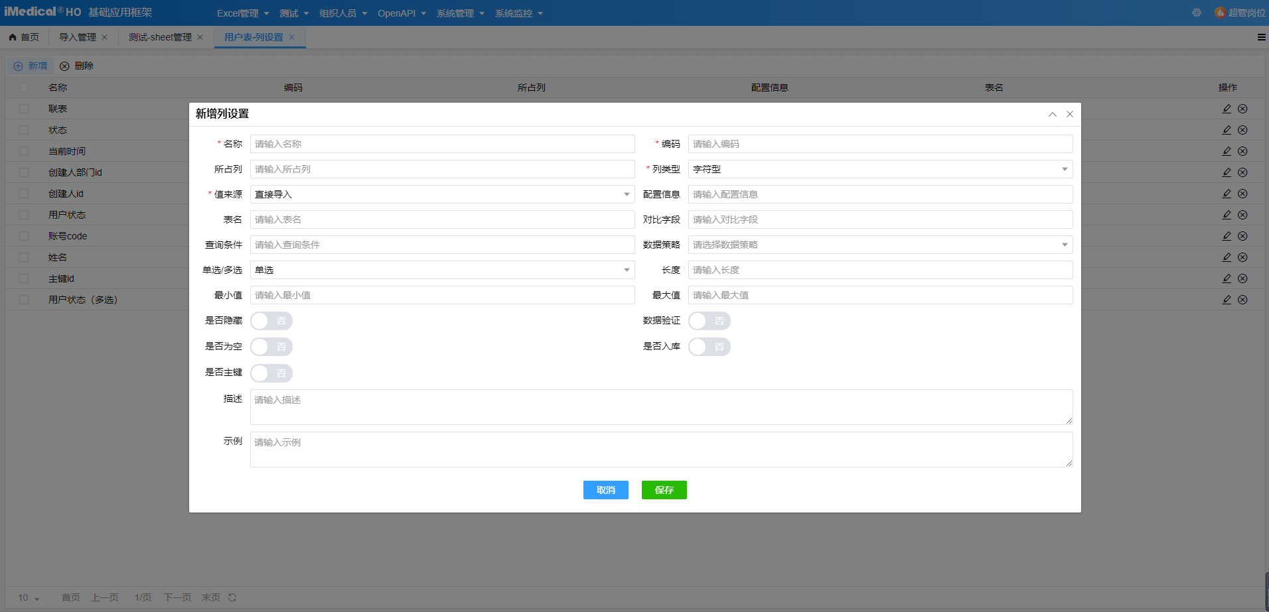1269x612 pixels.
Task: Open the 列类型 dropdown
Action: [880, 169]
